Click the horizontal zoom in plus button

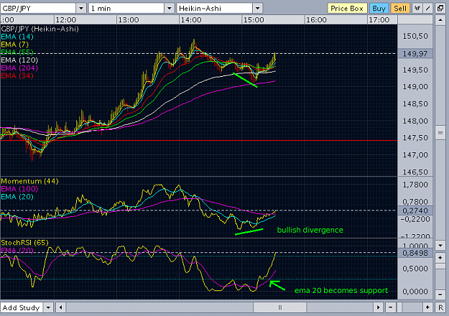(x=427, y=307)
